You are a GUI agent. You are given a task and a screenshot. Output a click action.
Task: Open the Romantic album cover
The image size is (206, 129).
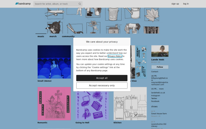pyautogui.click(x=54, y=104)
